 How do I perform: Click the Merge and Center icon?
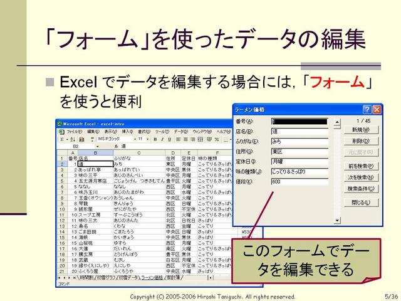(x=200, y=139)
